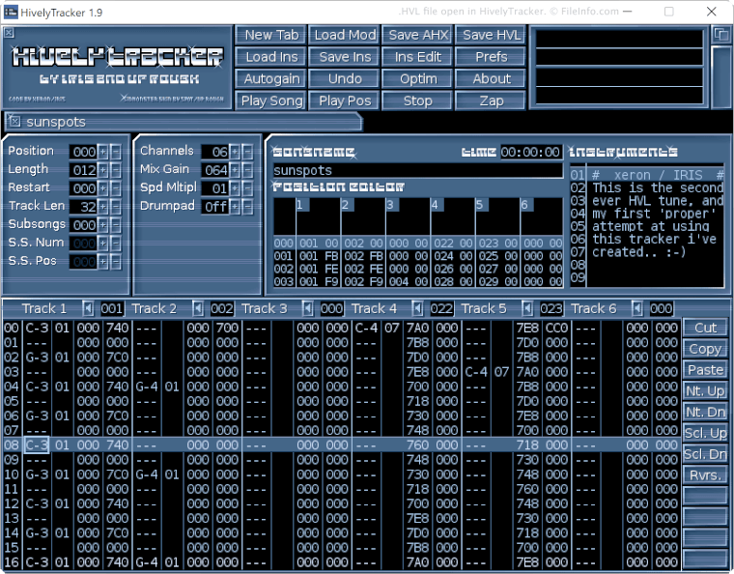This screenshot has height=574, width=734.
Task: Click the Track 6 left arrow icon
Action: point(636,308)
